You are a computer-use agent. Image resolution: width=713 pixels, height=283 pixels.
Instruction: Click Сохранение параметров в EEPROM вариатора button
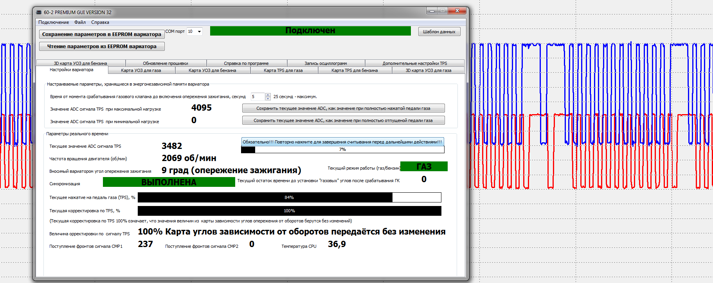point(102,34)
